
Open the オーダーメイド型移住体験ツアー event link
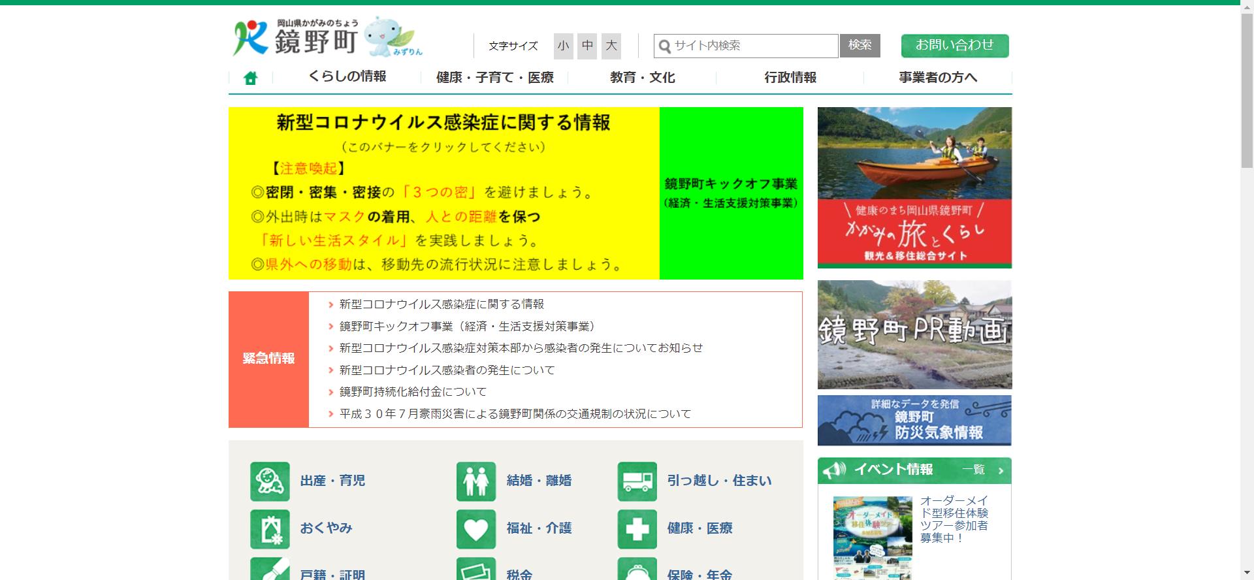[x=954, y=519]
